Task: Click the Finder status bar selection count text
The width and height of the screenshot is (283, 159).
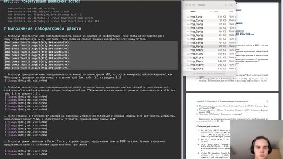Action: pyautogui.click(x=208, y=74)
